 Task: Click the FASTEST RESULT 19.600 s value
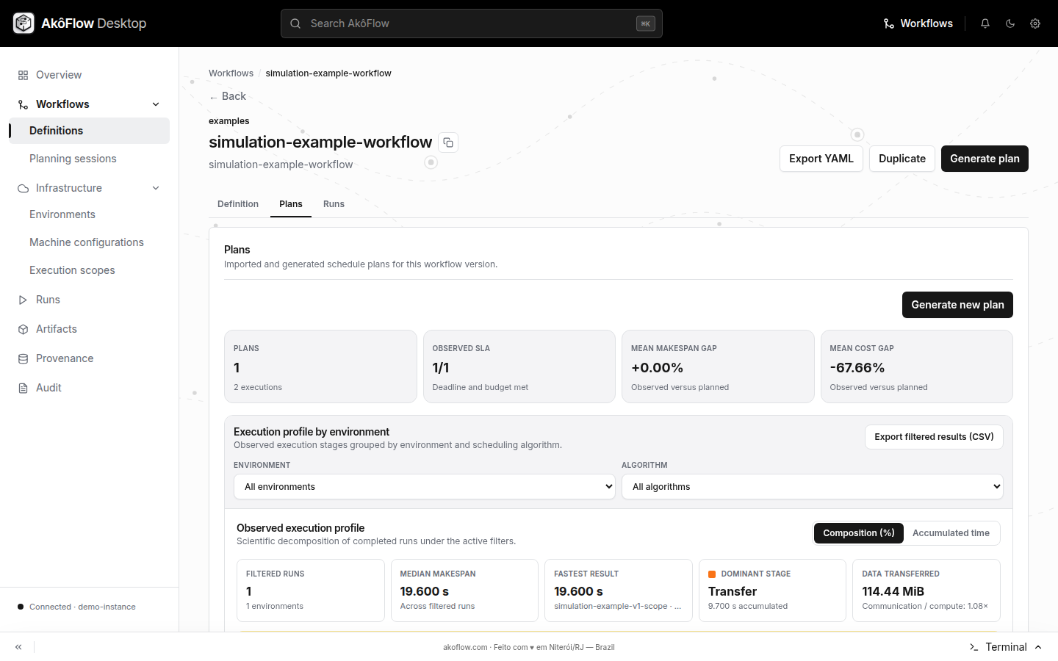coord(578,591)
